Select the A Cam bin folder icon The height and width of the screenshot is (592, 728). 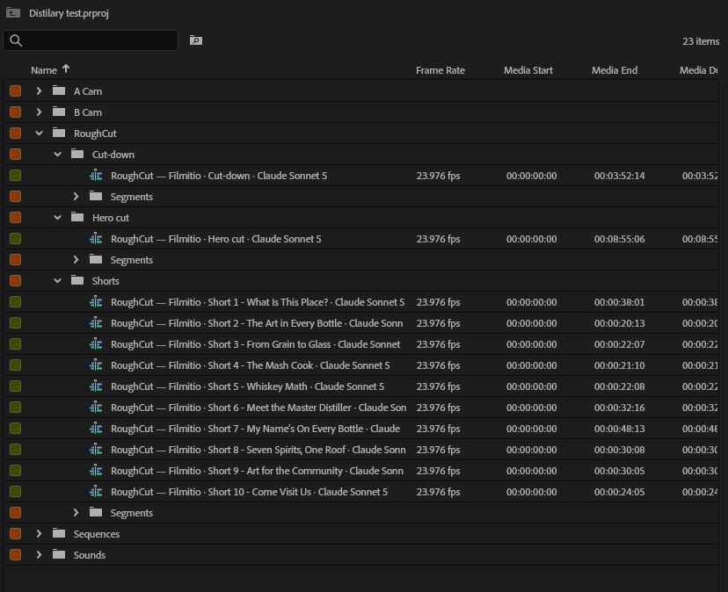click(x=59, y=90)
